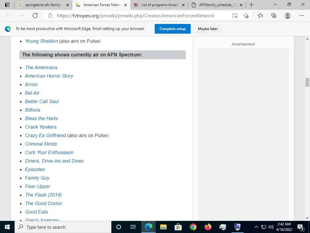The width and height of the screenshot is (310, 233).
Task: Click the taskbar search box
Action: (x=63, y=227)
